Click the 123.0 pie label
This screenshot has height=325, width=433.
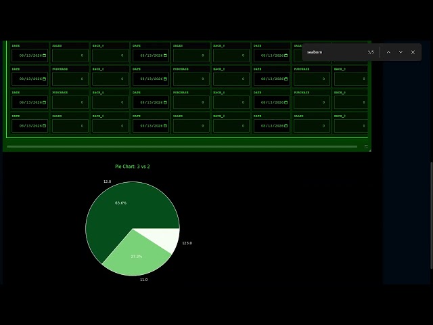click(x=187, y=243)
